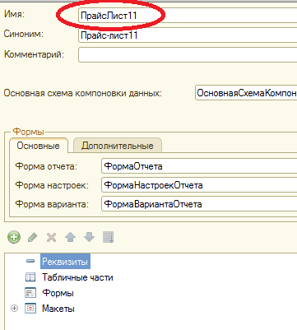
Task: Click the Форма варианта: label
Action: click(x=52, y=204)
